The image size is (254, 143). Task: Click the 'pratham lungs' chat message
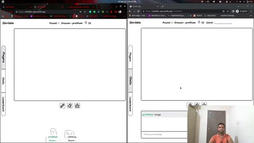pos(164,115)
